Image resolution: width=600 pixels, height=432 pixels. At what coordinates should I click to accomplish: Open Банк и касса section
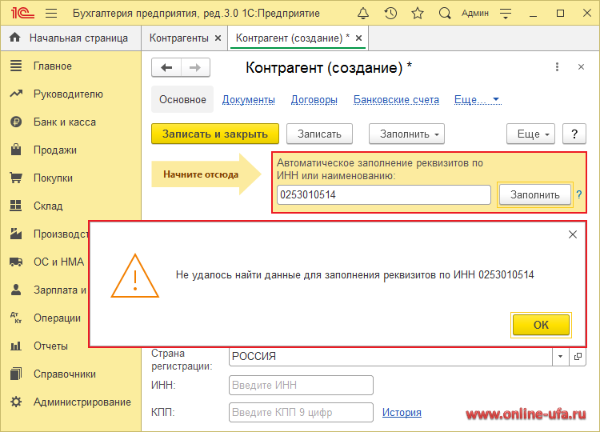pyautogui.click(x=65, y=122)
